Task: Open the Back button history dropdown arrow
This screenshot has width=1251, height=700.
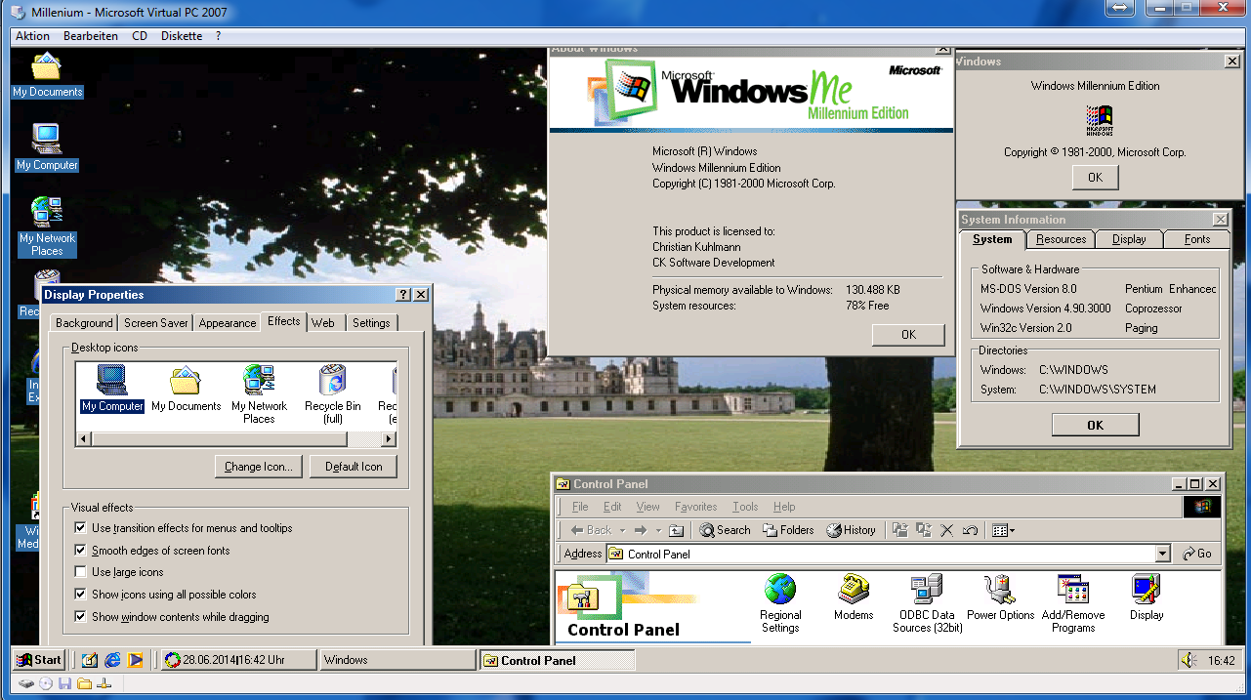Action: click(620, 530)
